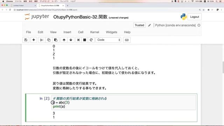This screenshot has height=126, width=224.
Task: Click the output value 3 below the cell
Action: click(x=54, y=113)
